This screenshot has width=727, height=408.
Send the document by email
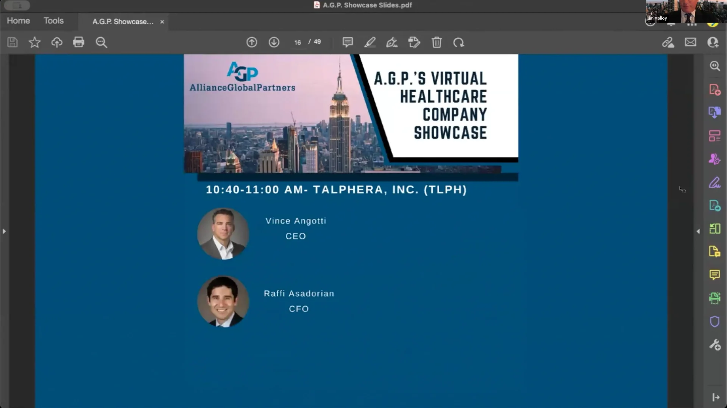pyautogui.click(x=691, y=42)
